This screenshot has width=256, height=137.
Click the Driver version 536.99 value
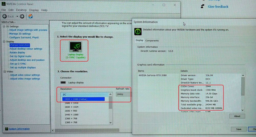(x=209, y=75)
